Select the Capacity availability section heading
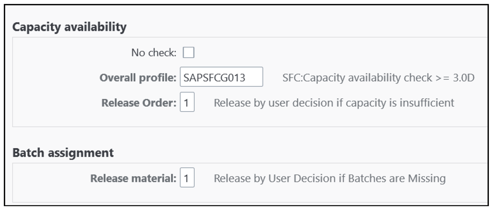 tap(69, 27)
